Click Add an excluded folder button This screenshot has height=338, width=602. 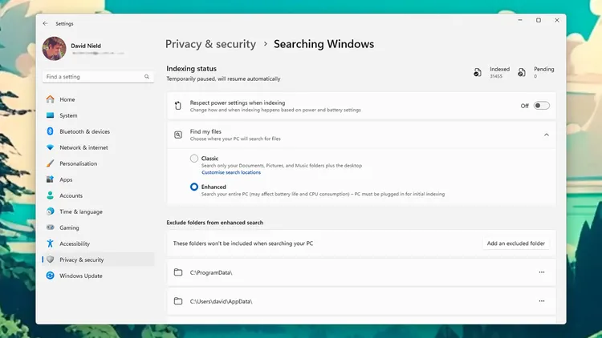click(515, 243)
